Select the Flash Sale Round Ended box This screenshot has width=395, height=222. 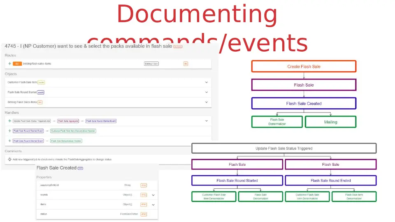[331, 180]
